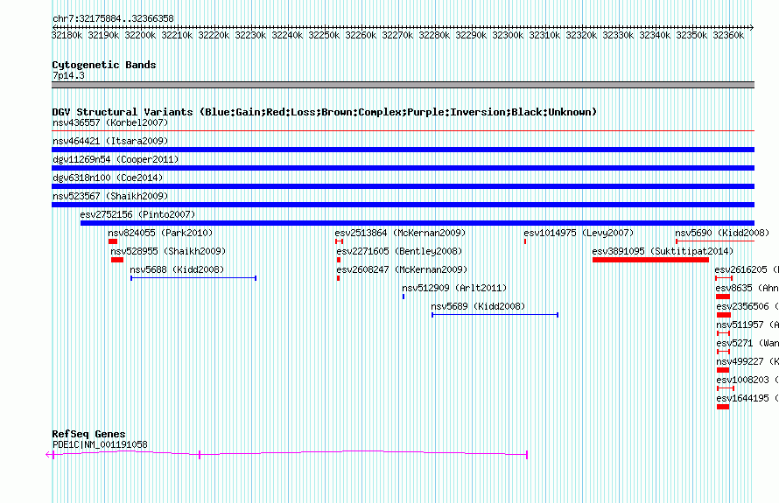Click the 32360k ruler tick label

pyautogui.click(x=728, y=35)
